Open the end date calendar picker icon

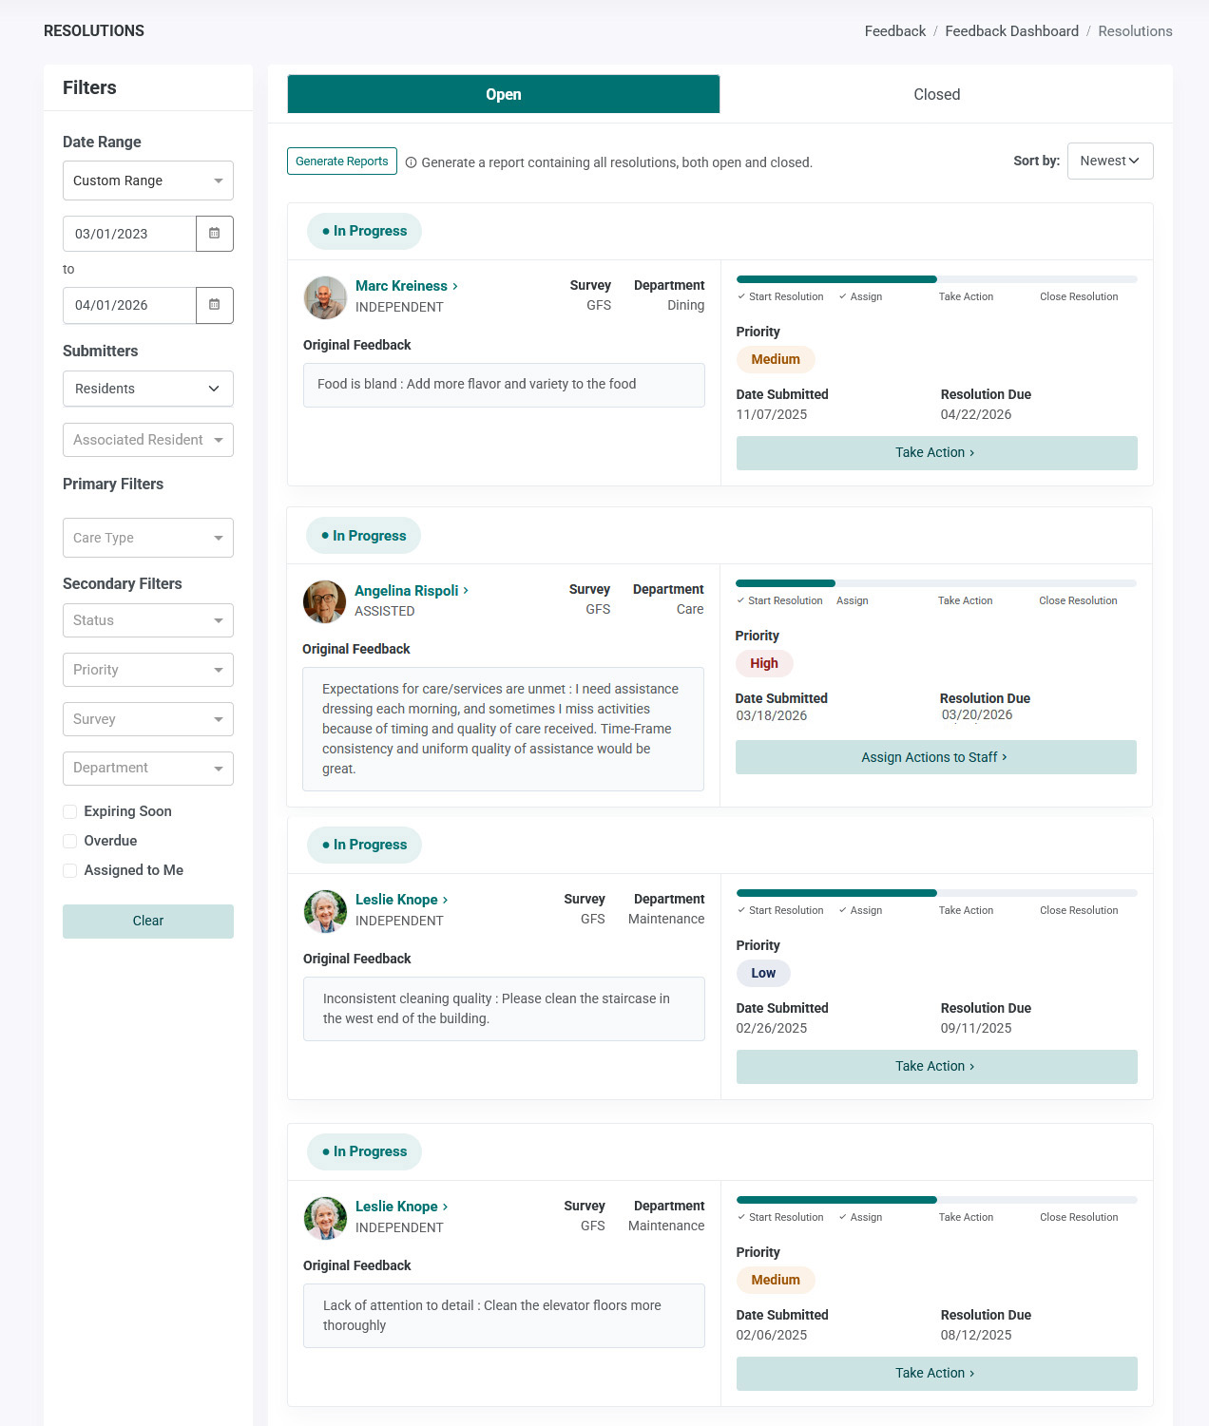(215, 305)
